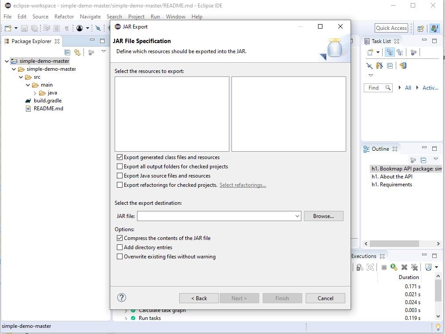The width and height of the screenshot is (445, 334).
Task: Click the light bulb icon in status bar
Action: pyautogui.click(x=438, y=327)
